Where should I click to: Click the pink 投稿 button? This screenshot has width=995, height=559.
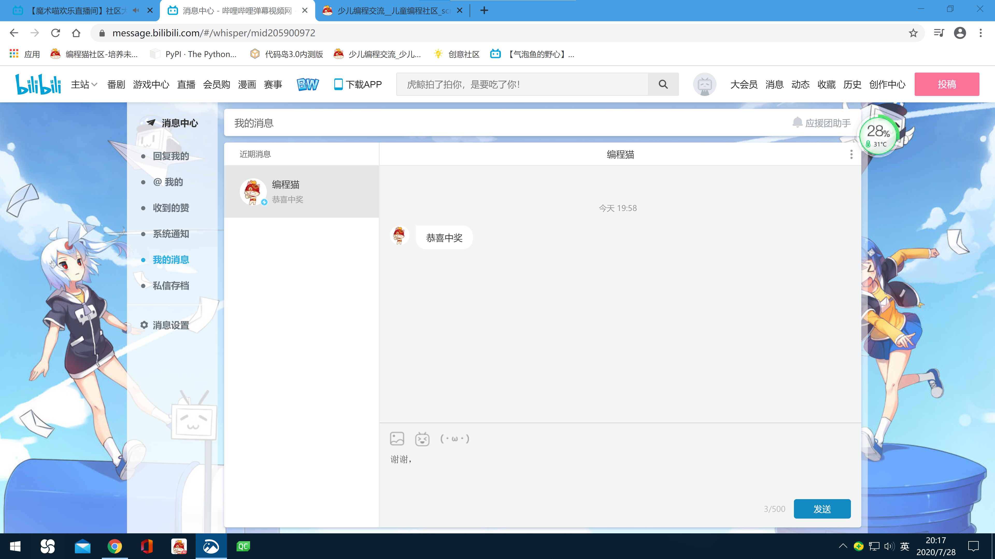click(947, 84)
